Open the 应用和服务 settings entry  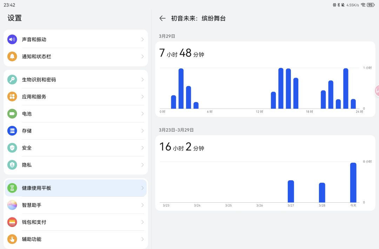(x=76, y=96)
